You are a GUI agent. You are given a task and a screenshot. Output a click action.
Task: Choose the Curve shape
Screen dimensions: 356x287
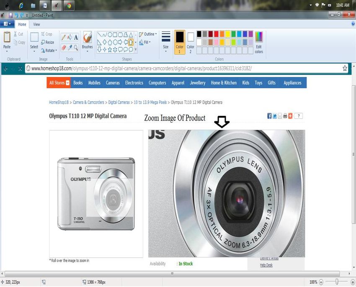(105, 35)
